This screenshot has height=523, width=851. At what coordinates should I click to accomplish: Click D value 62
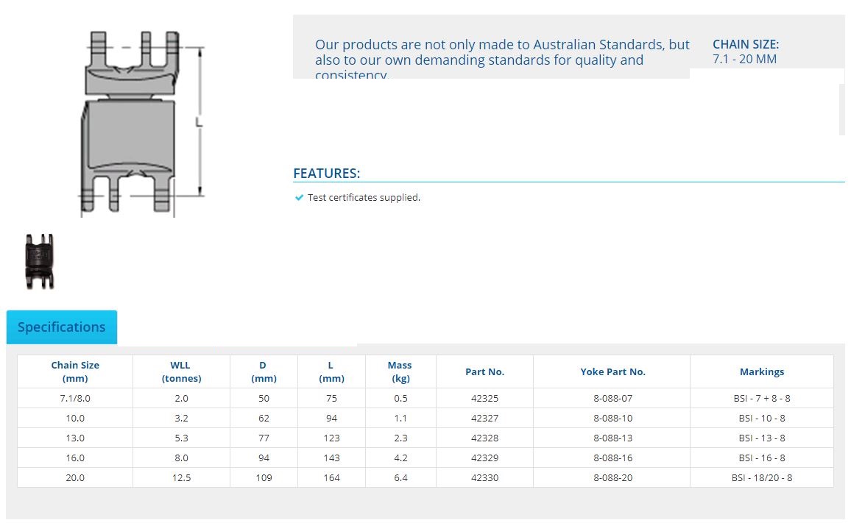point(264,419)
